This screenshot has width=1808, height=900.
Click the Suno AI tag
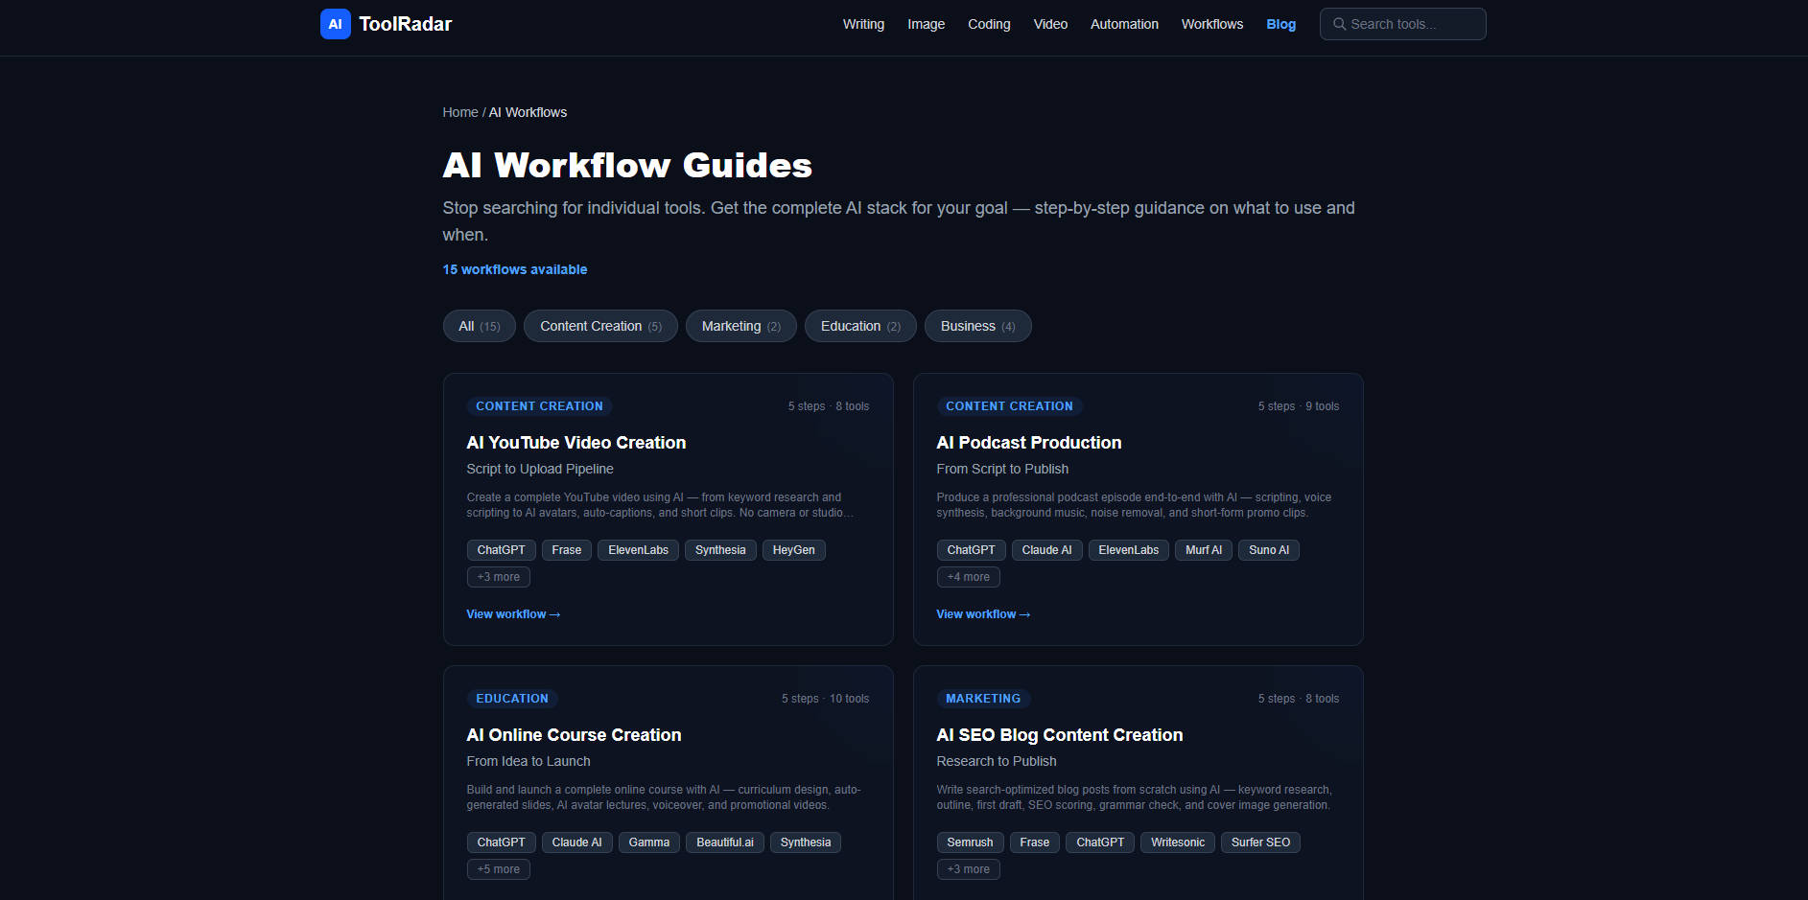click(x=1268, y=550)
